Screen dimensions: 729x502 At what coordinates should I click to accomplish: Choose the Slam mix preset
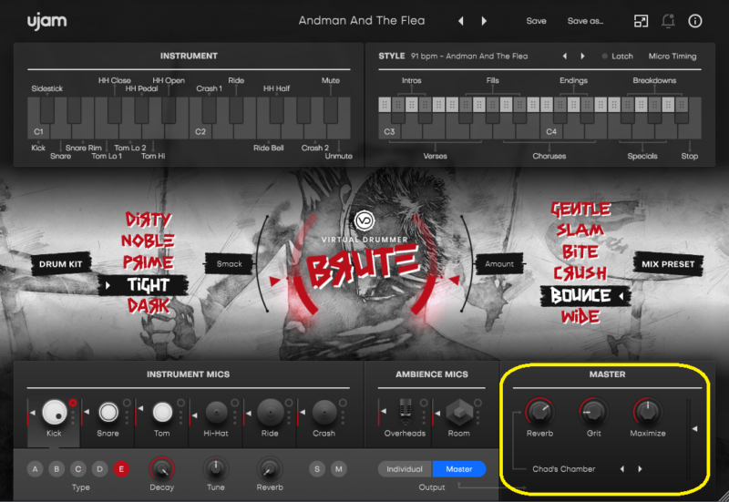(x=580, y=230)
